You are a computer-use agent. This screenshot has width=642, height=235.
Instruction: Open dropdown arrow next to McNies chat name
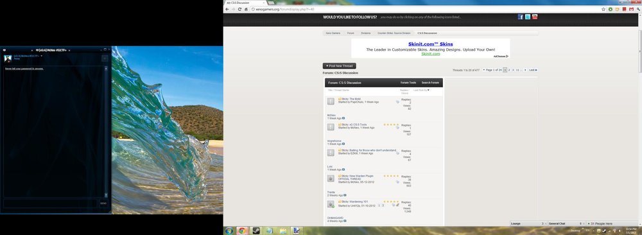(x=42, y=56)
